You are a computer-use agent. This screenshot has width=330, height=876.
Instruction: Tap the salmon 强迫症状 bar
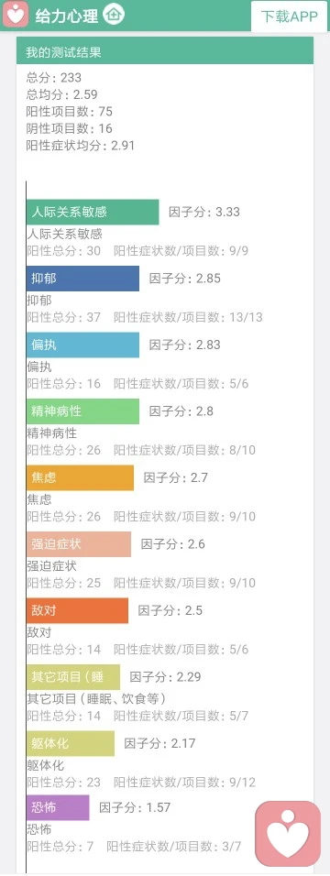(78, 544)
